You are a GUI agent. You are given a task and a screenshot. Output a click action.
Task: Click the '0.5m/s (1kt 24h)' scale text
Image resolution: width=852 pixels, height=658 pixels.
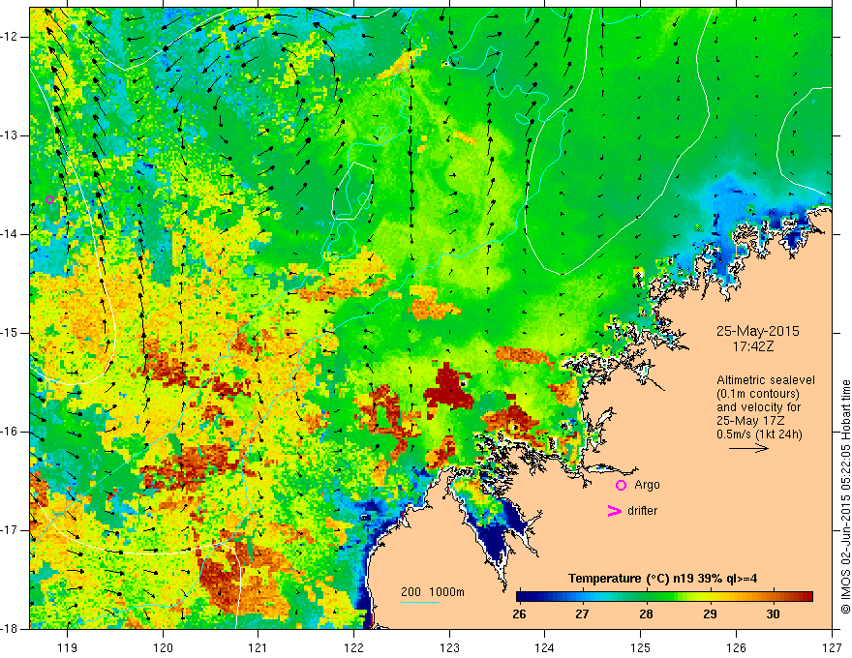(759, 434)
